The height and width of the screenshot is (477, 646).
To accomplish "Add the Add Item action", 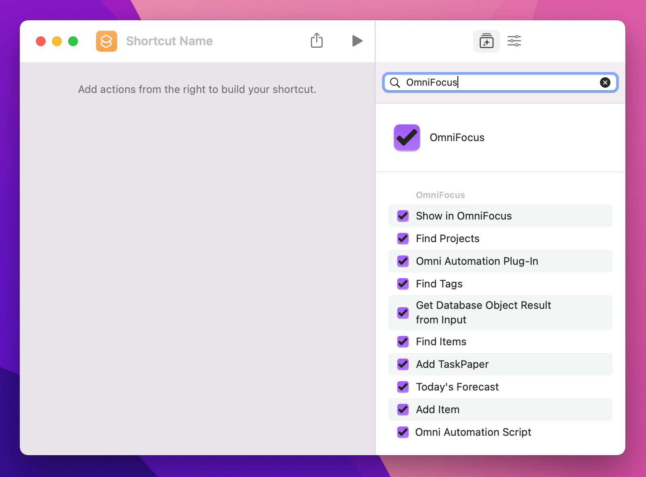I will pyautogui.click(x=500, y=409).
